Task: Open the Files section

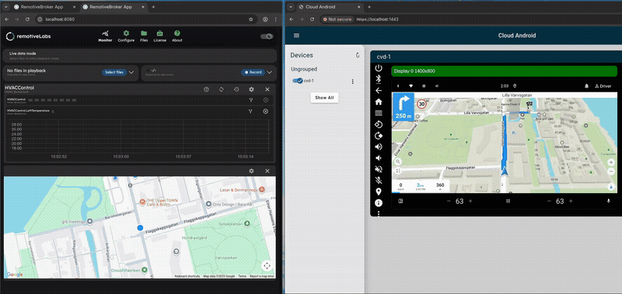Action: [144, 36]
